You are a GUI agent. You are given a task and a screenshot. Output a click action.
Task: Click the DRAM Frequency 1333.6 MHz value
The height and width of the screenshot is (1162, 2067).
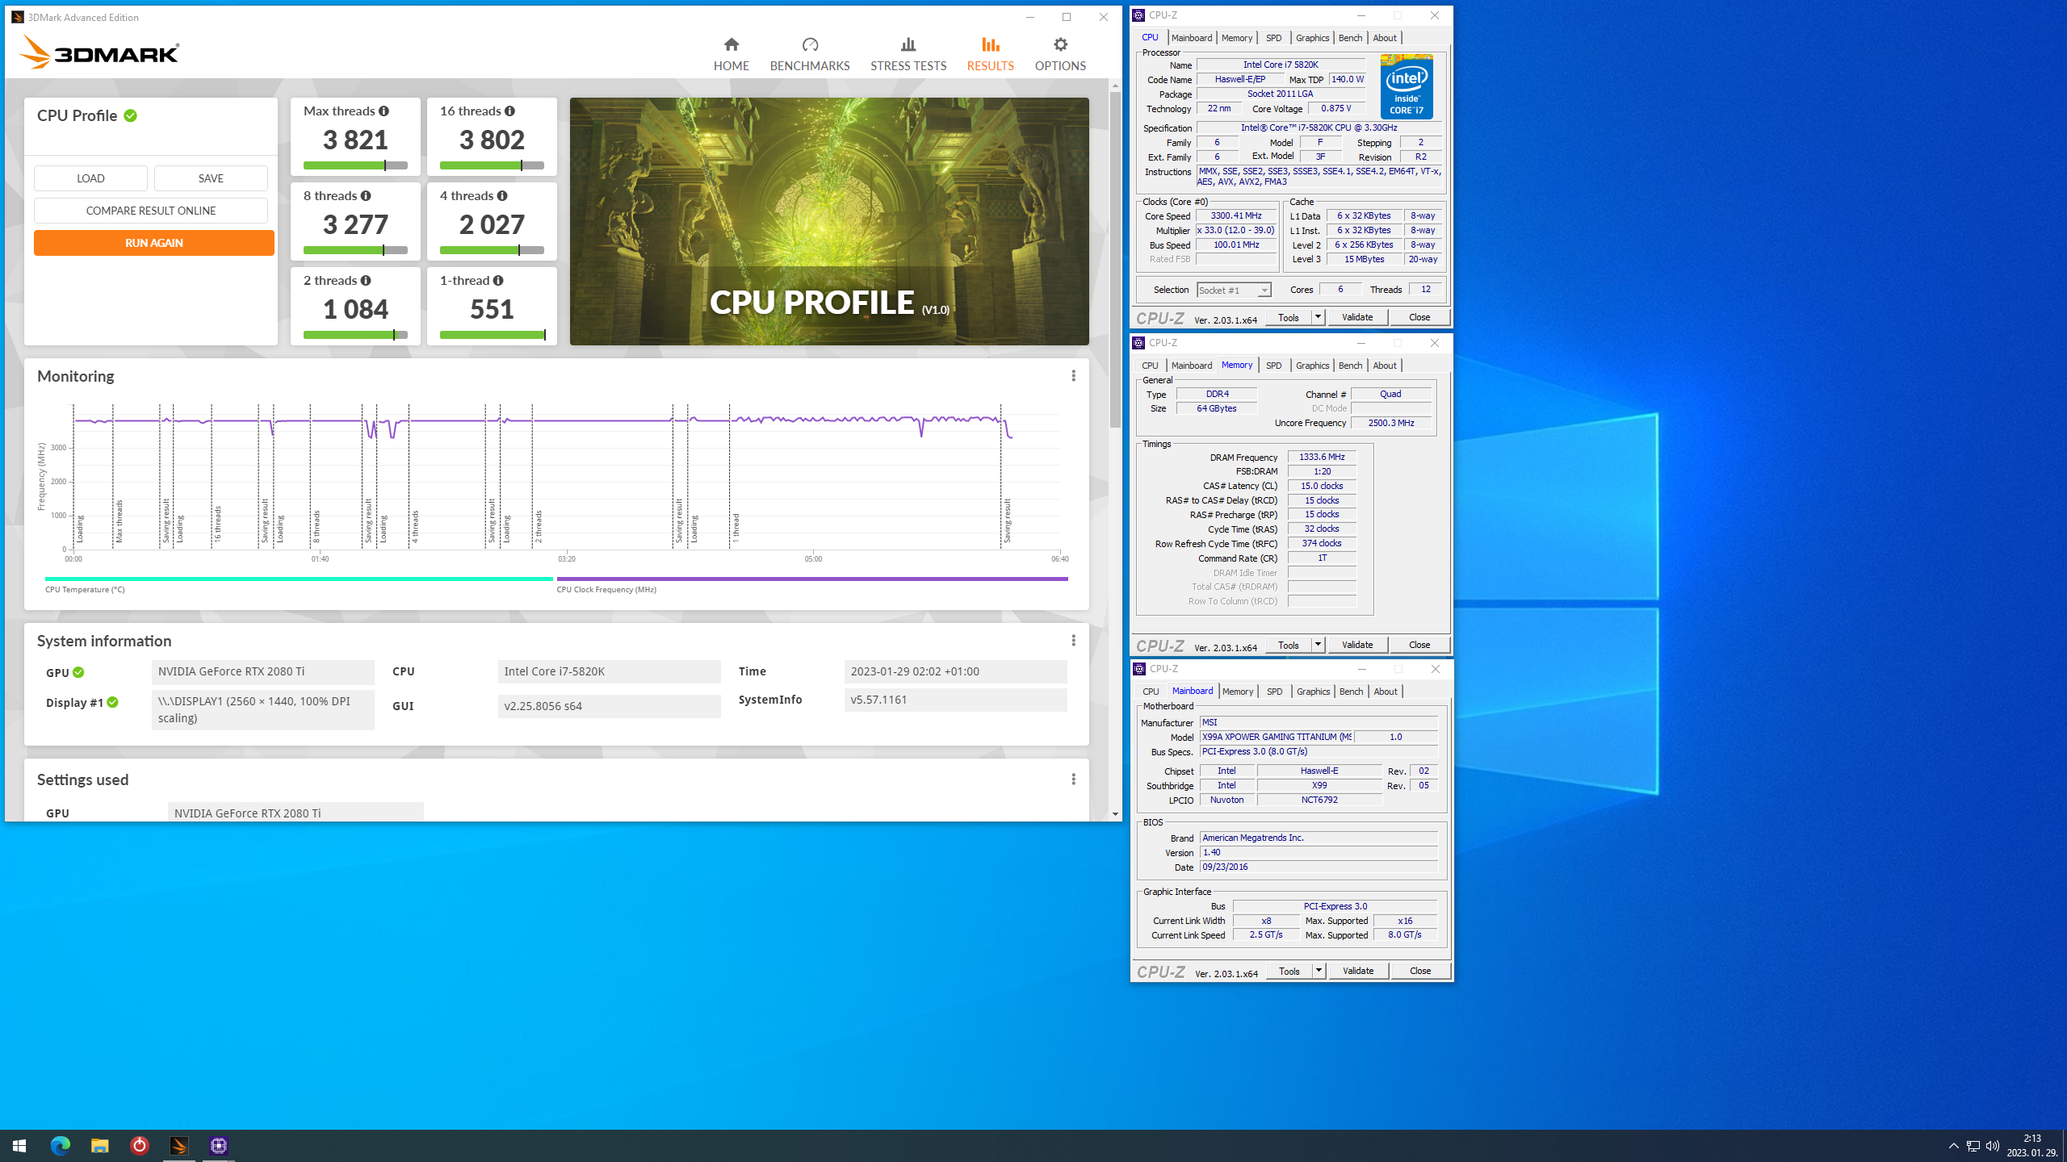pyautogui.click(x=1322, y=457)
